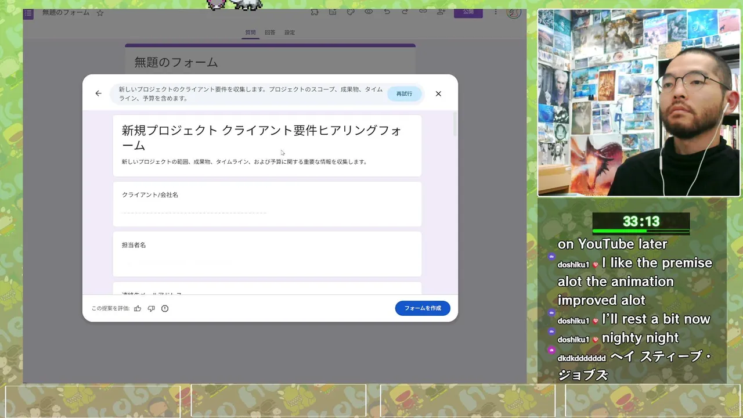The width and height of the screenshot is (743, 418).
Task: Switch to the 質問 tab
Action: (x=250, y=33)
